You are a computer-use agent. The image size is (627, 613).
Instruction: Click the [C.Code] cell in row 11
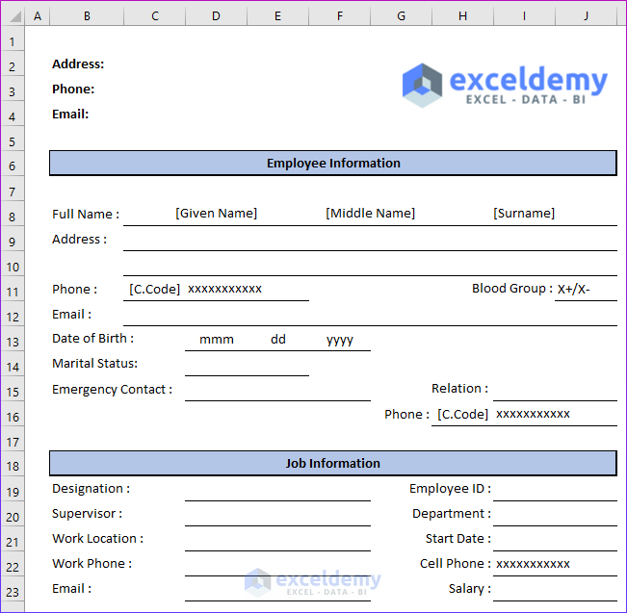(154, 289)
